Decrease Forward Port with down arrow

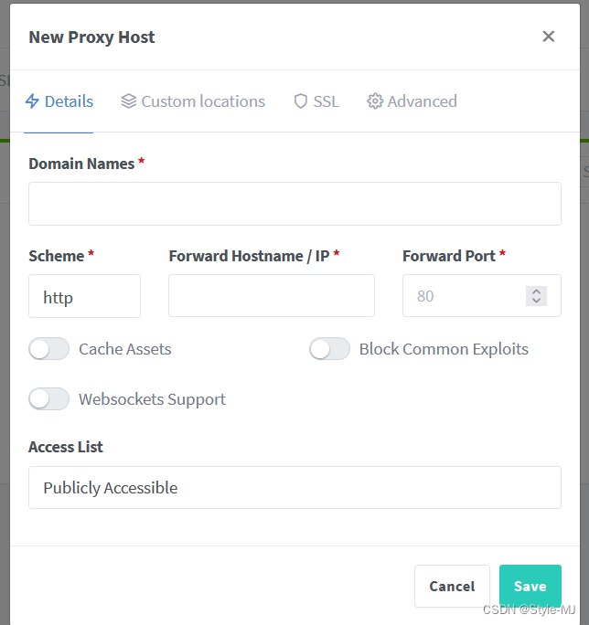coord(537,301)
